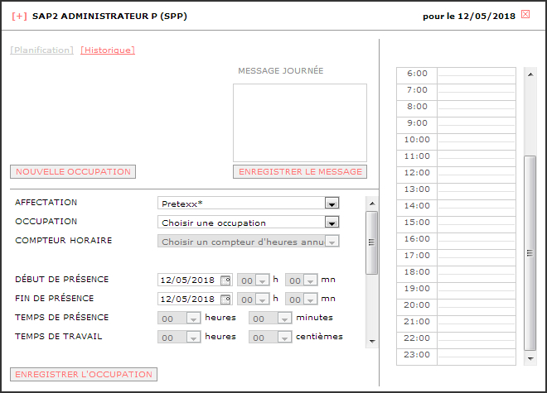Open Temps de travail centièmes dropdown
Image resolution: width=547 pixels, height=393 pixels.
(270, 337)
